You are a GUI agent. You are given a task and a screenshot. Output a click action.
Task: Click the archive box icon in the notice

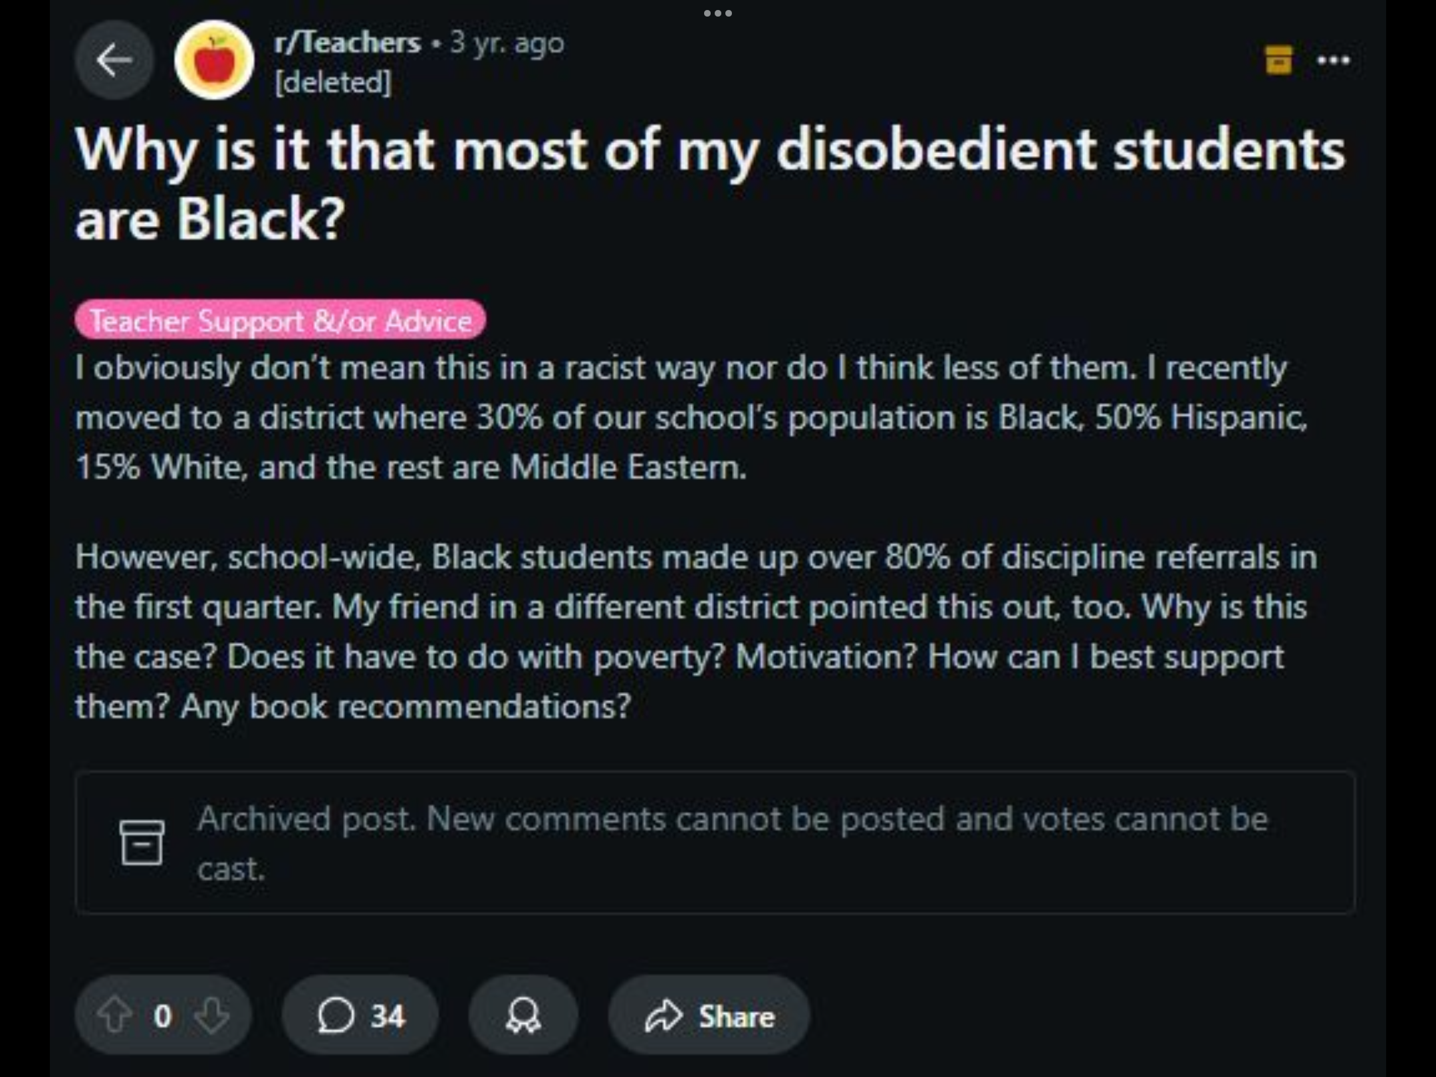click(x=142, y=842)
